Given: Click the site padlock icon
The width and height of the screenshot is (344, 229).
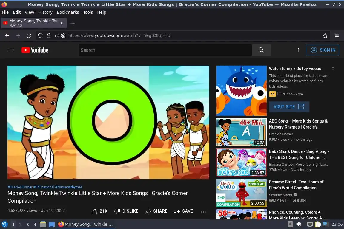Looking at the screenshot, I should (49, 35).
